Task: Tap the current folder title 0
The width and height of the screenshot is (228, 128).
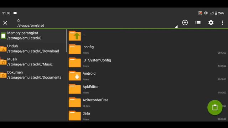Action: point(19,21)
